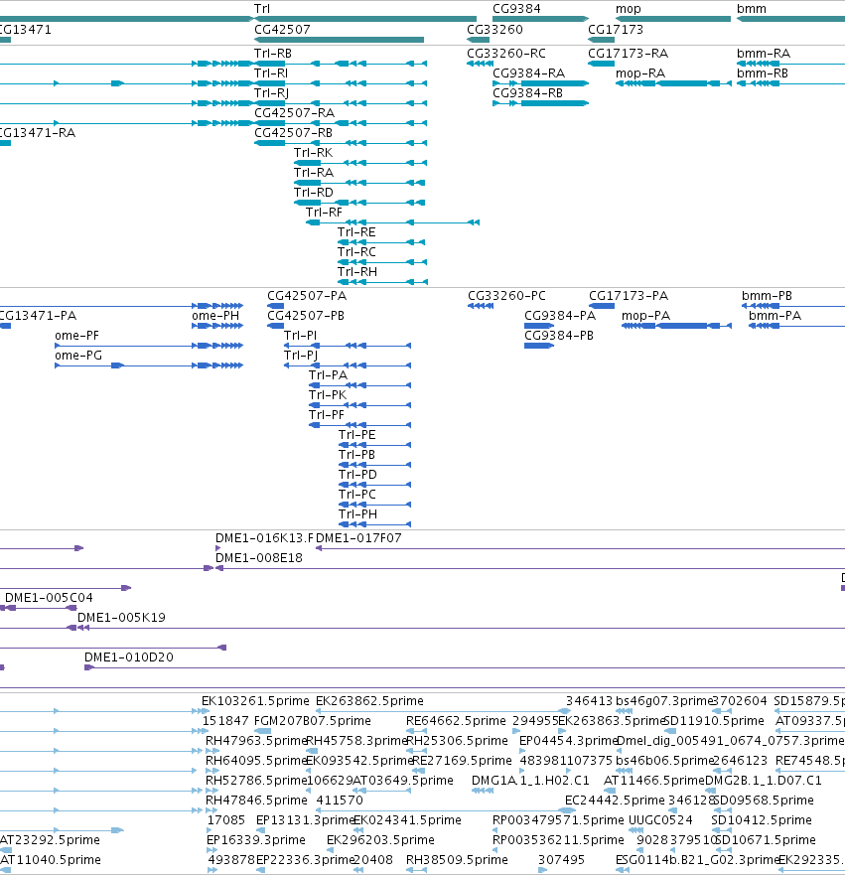Click the bmm gene label
This screenshot has width=845, height=875.
(x=752, y=9)
